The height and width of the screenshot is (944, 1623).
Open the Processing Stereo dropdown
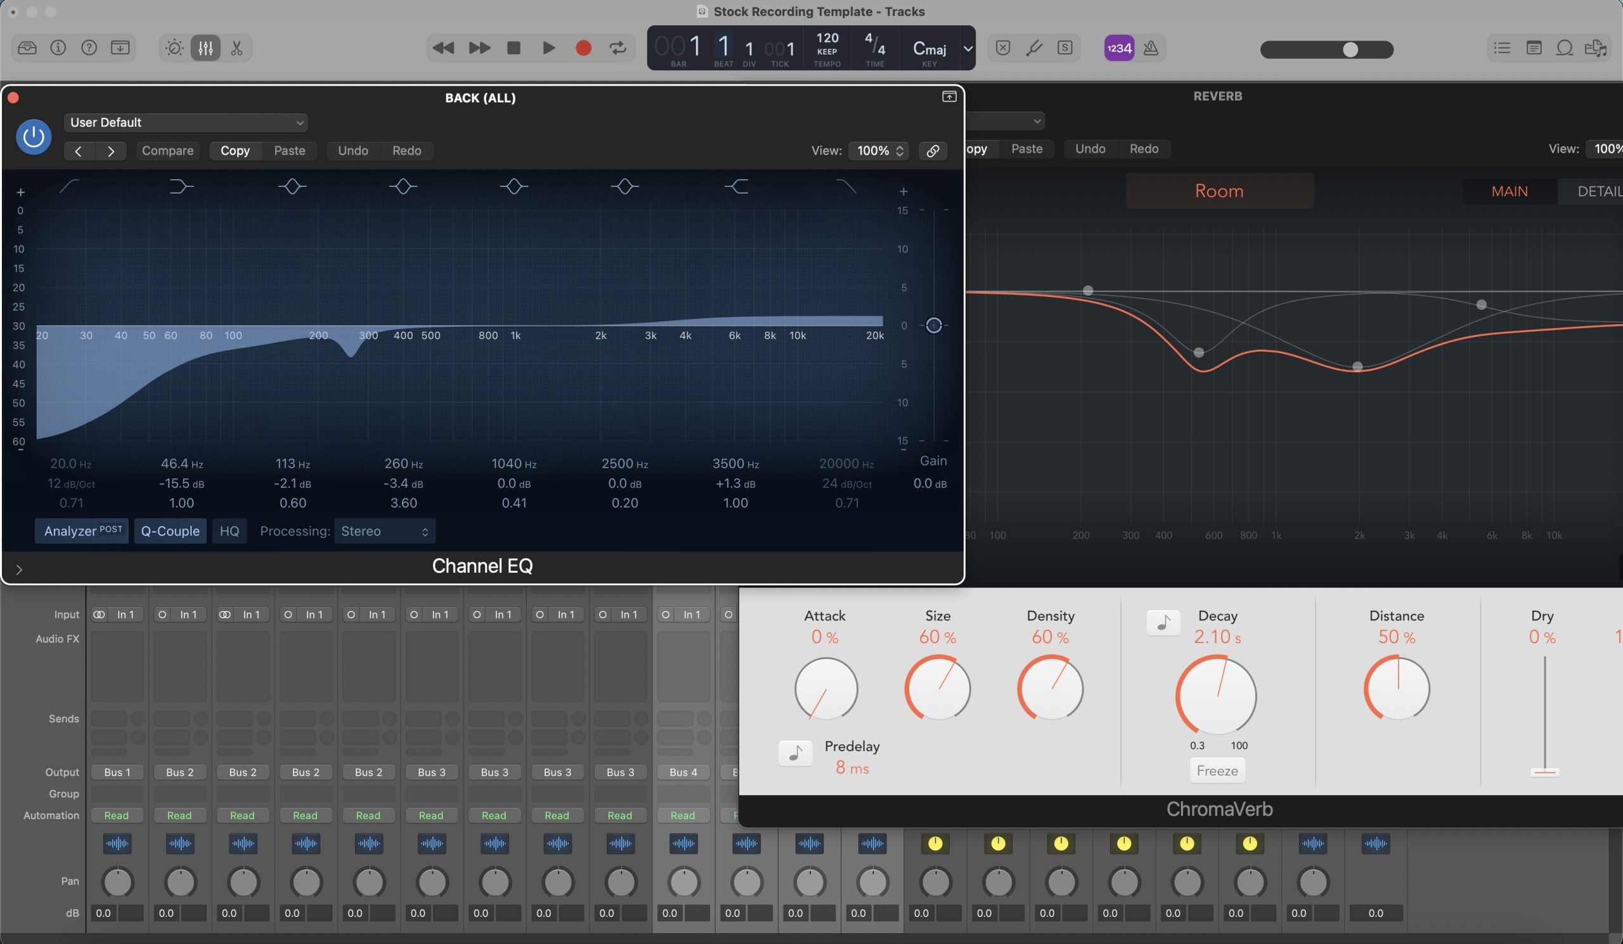384,531
